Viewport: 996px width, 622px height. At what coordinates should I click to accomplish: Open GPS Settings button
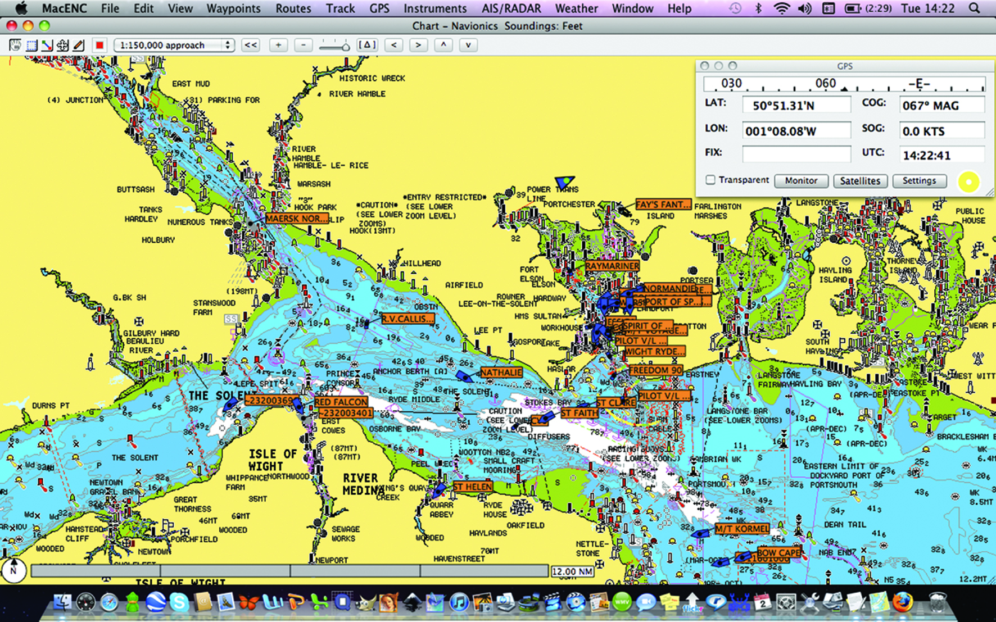(919, 181)
